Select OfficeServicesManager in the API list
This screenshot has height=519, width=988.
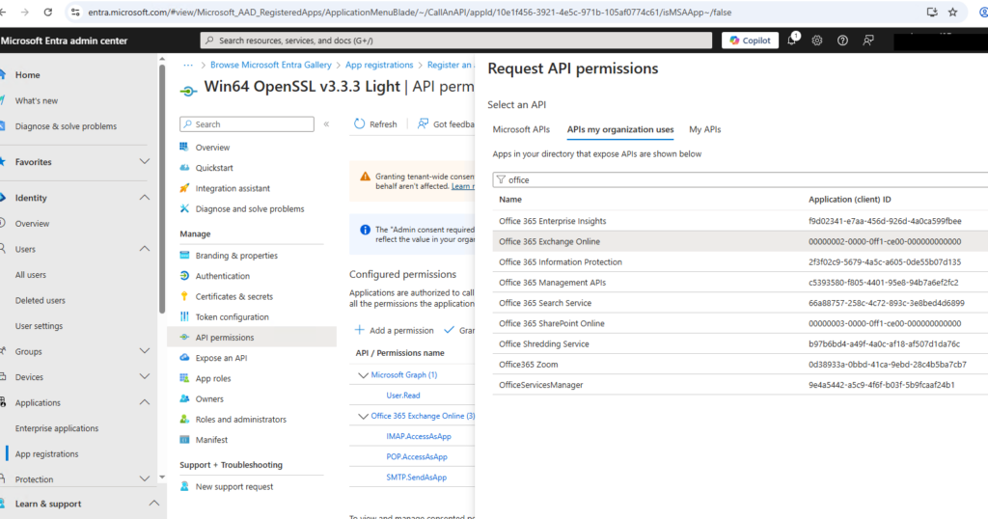(740, 385)
